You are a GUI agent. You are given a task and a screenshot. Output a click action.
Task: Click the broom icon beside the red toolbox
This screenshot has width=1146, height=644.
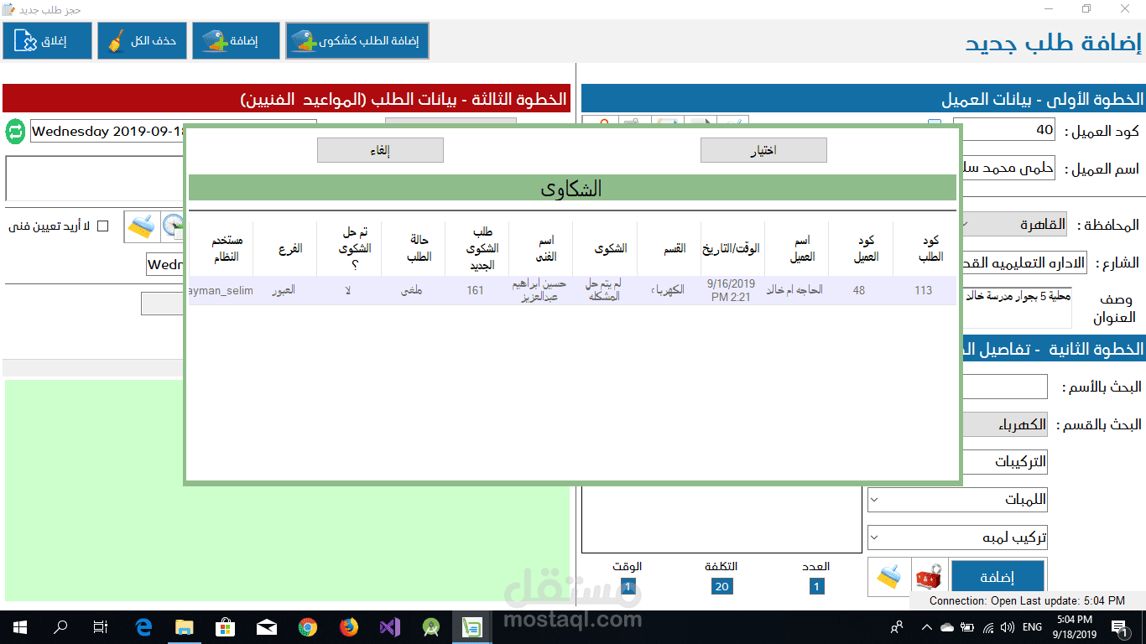point(889,577)
